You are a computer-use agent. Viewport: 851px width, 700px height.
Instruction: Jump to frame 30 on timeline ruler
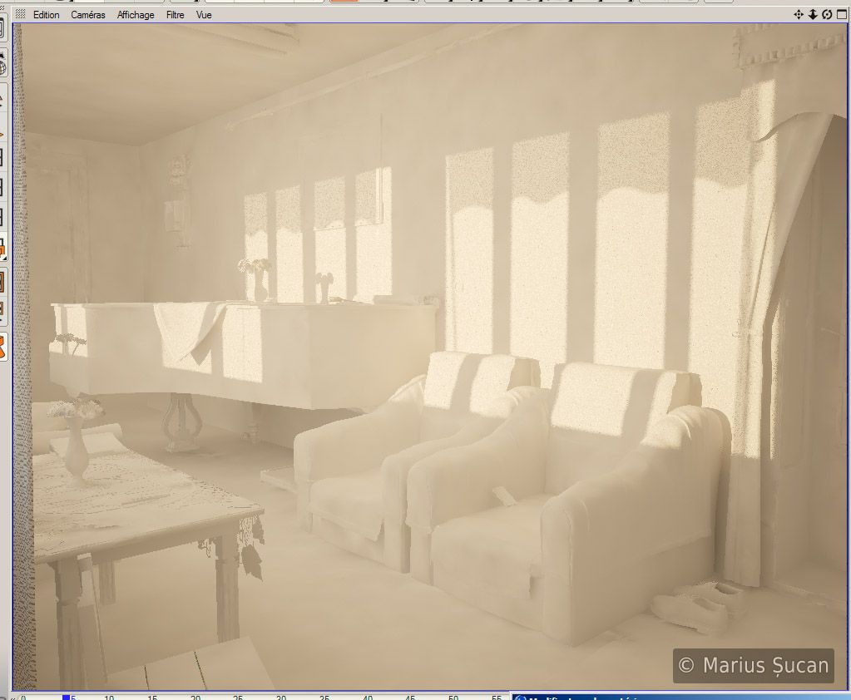tap(281, 697)
